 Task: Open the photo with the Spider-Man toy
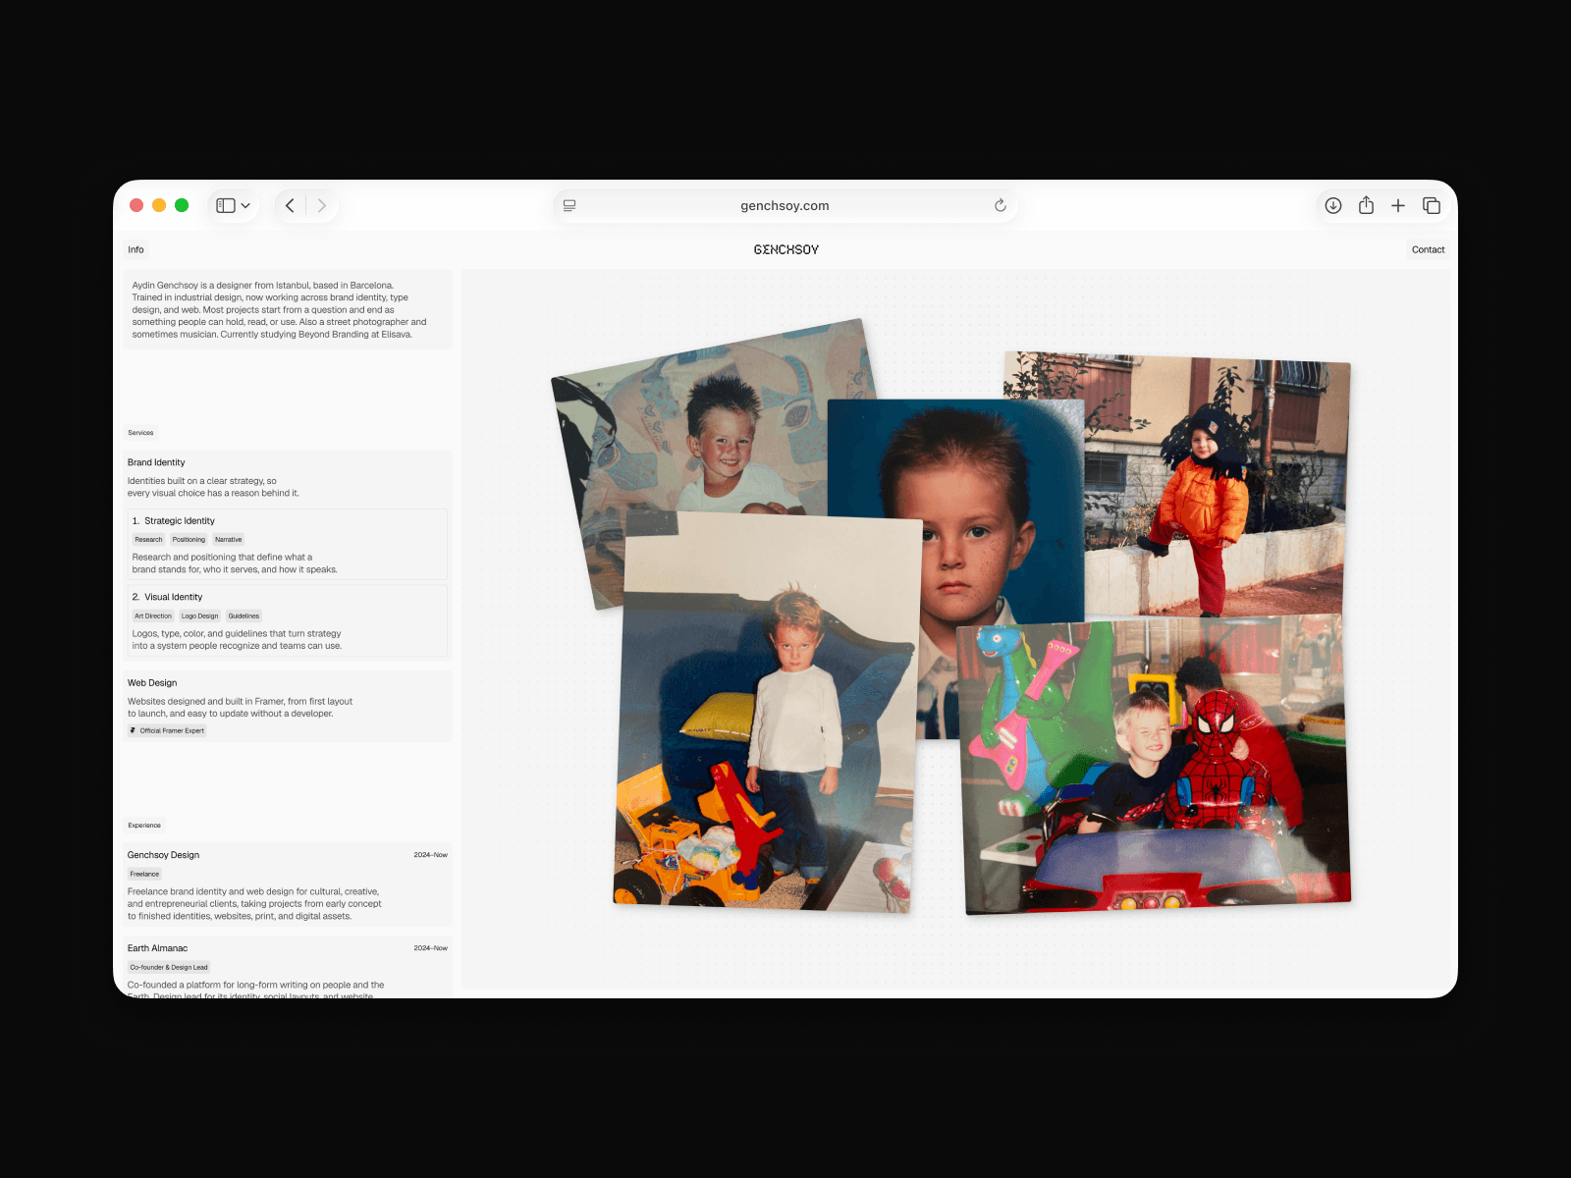1154,766
